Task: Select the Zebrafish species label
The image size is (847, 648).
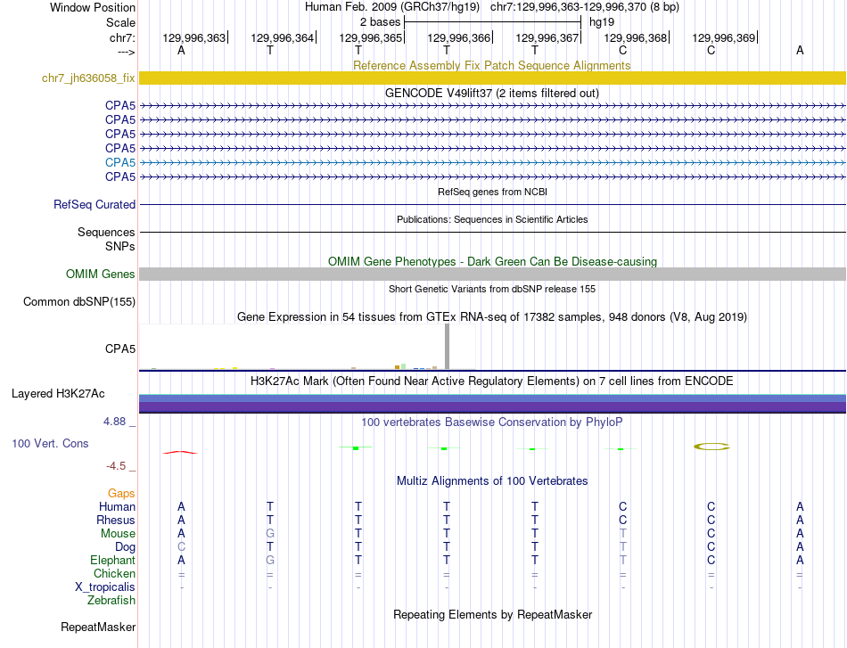Action: coord(111,601)
